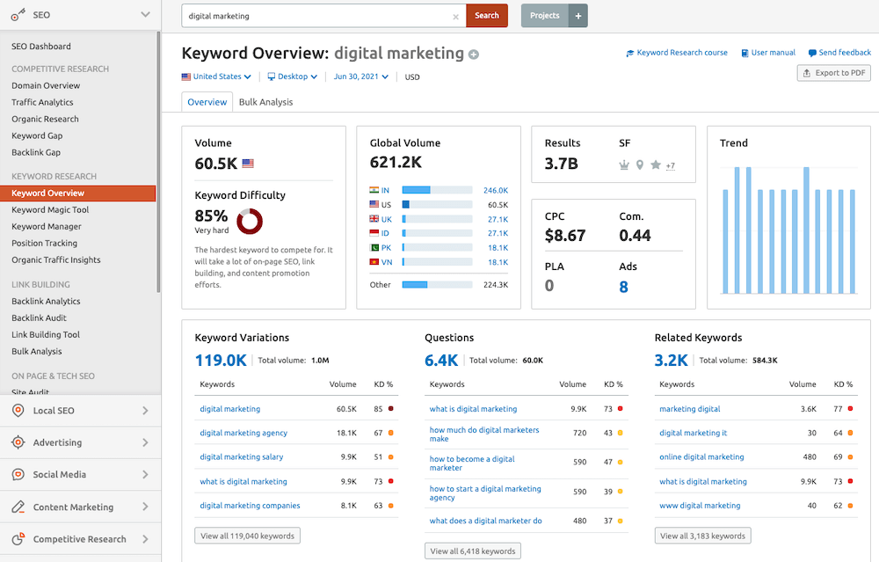Click the SEO key icon in sidebar header
Screen dimensions: 879x562
click(x=18, y=15)
